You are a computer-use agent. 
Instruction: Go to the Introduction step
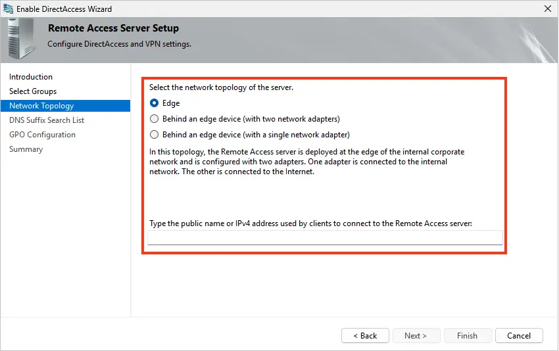[x=31, y=77]
